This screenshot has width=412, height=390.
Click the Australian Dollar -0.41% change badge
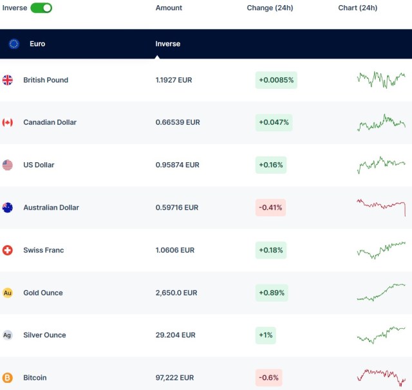(270, 207)
